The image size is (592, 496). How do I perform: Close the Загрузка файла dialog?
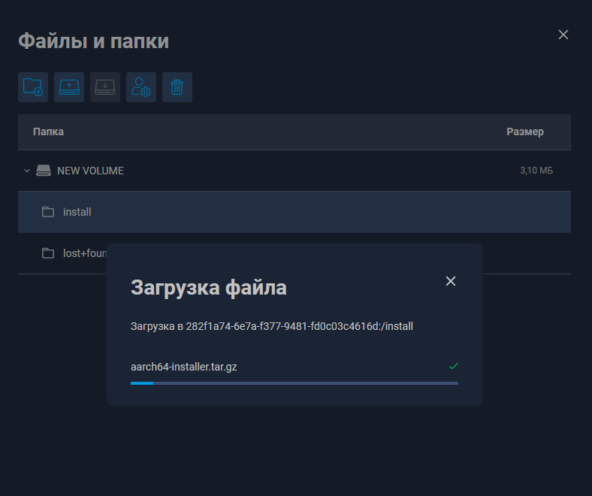click(451, 281)
